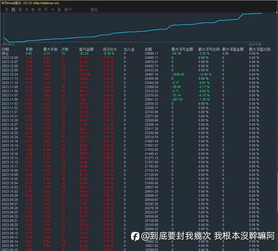Click the 盈亏金额 column header
Viewport: 278px width, 251px height.
[x=86, y=49]
